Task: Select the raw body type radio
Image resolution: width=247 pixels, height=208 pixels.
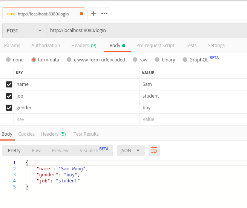Action: click(x=135, y=60)
